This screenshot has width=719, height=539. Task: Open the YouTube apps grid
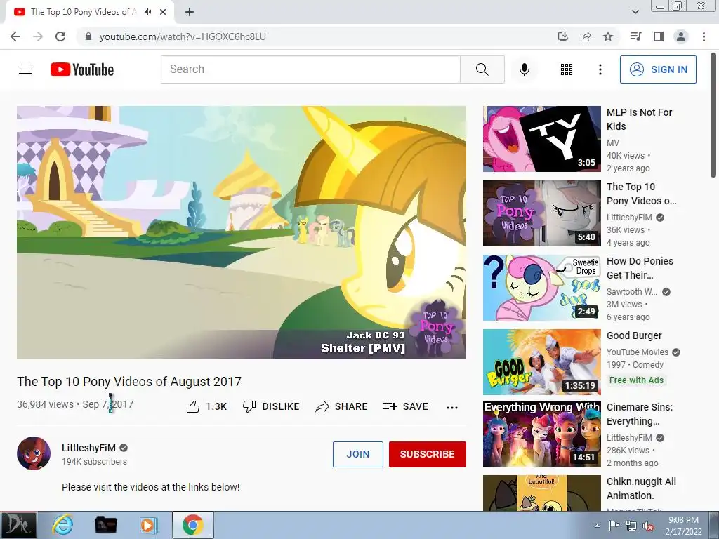pos(567,69)
